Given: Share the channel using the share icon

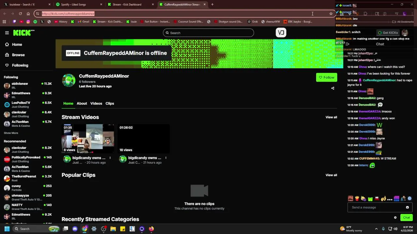Looking at the screenshot, I should (333, 88).
